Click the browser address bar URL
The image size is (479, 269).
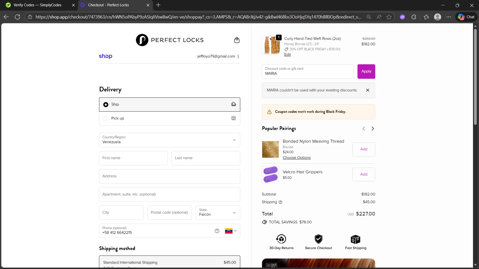tap(198, 17)
